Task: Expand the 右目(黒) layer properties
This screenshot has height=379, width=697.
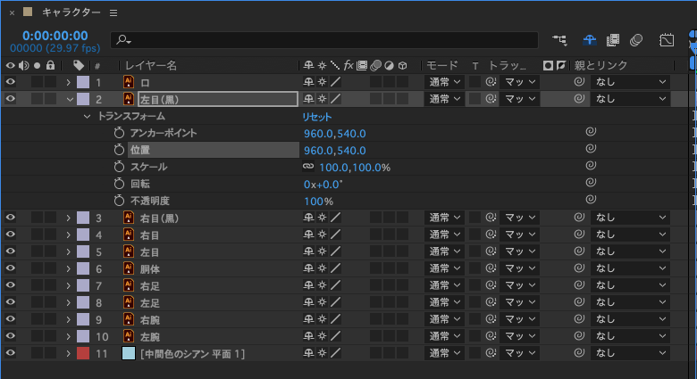Action: point(69,218)
